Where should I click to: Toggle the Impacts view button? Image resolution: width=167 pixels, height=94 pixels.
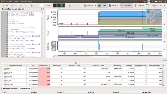click(114, 5)
